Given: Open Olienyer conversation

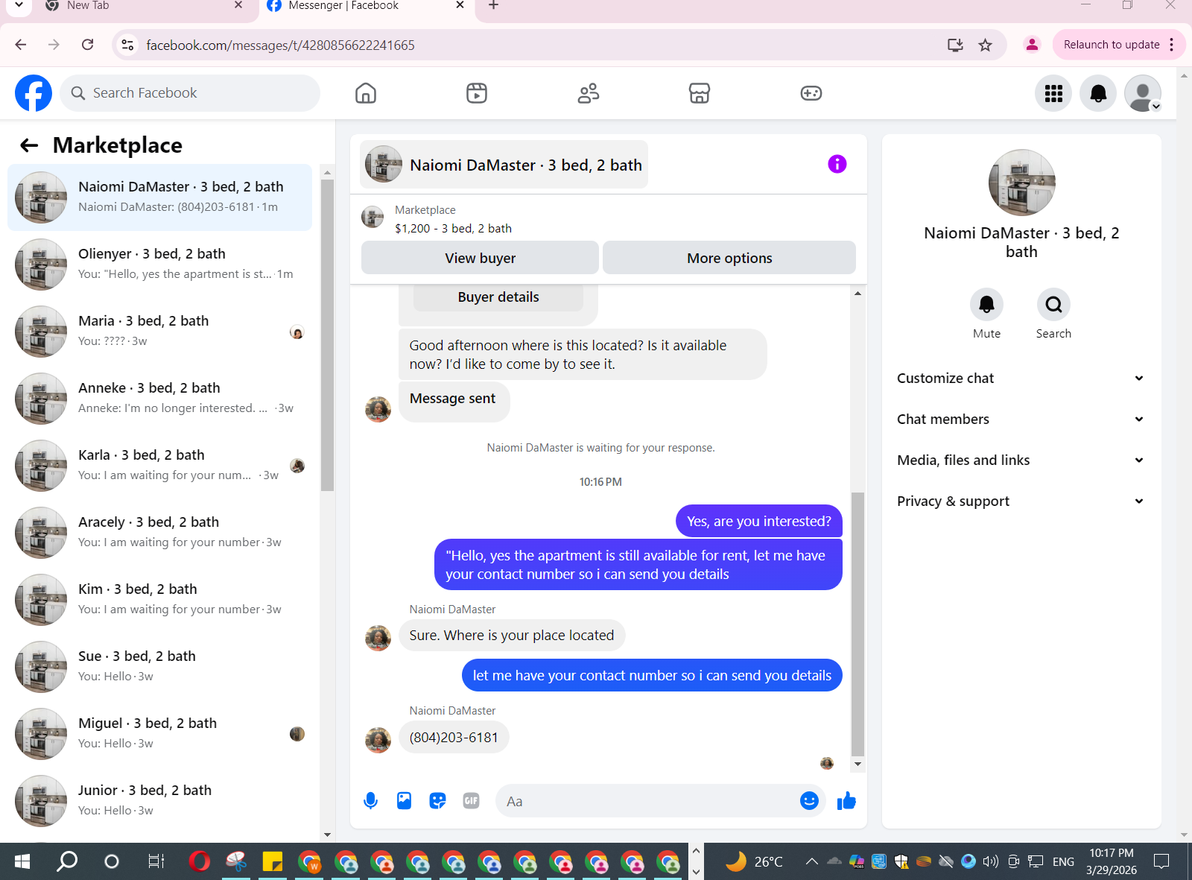Looking at the screenshot, I should point(159,265).
